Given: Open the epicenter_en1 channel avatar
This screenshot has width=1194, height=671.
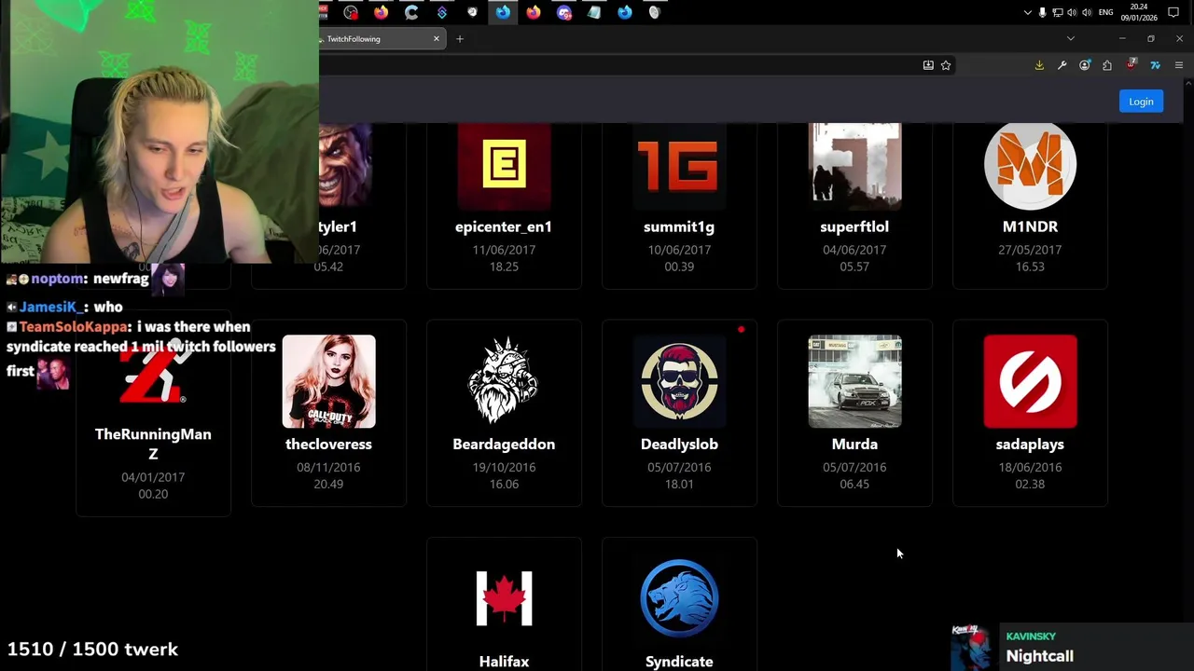Looking at the screenshot, I should [x=504, y=165].
